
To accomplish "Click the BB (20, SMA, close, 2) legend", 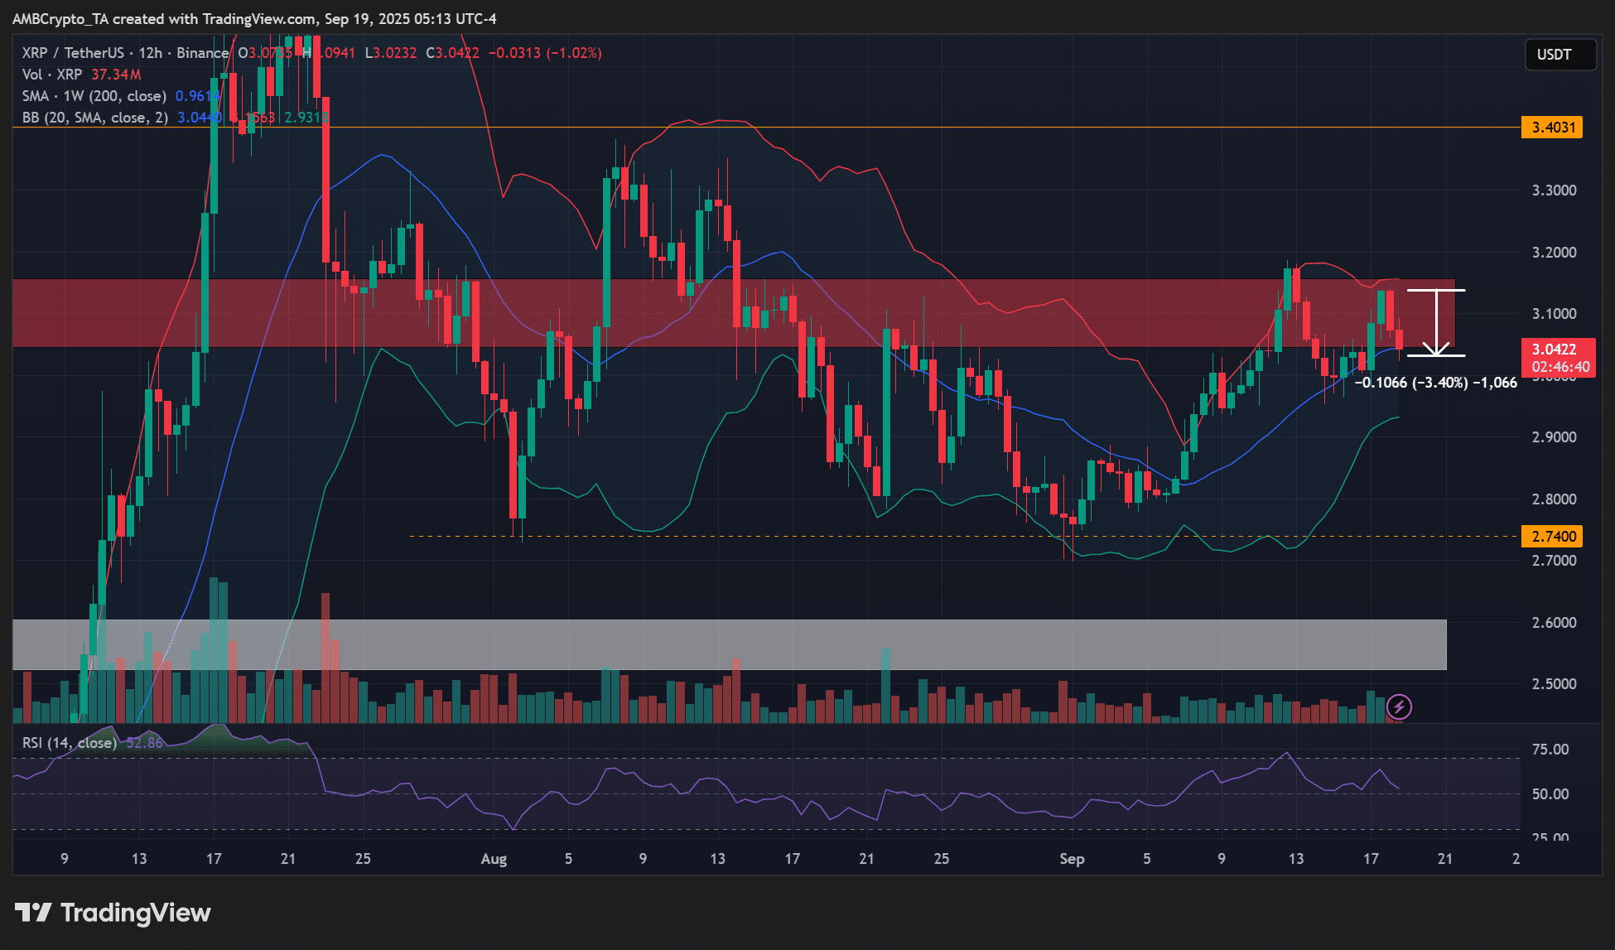I will (x=94, y=118).
